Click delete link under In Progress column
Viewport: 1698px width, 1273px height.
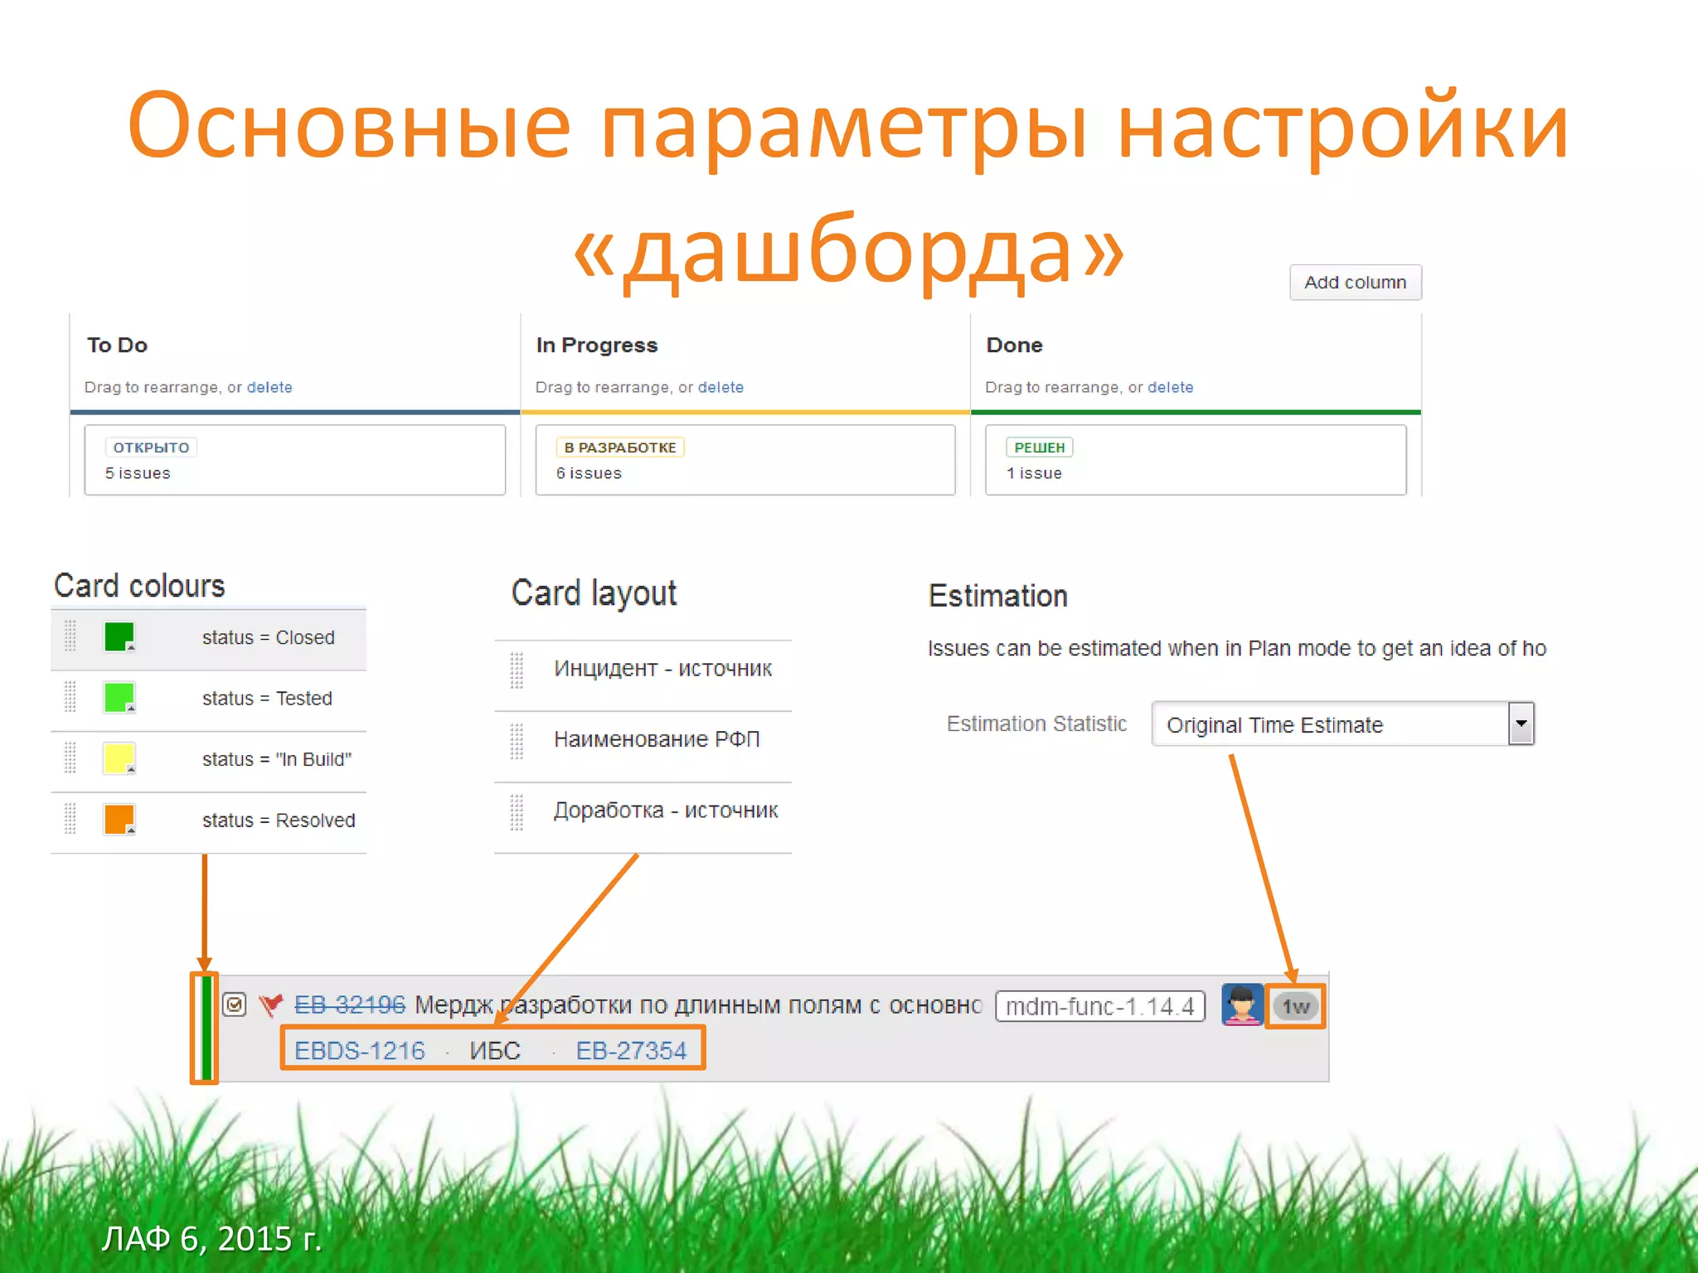tap(720, 387)
